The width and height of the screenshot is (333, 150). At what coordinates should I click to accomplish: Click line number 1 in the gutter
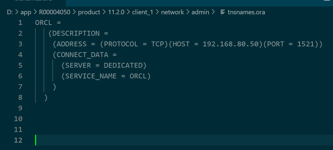point(20,23)
